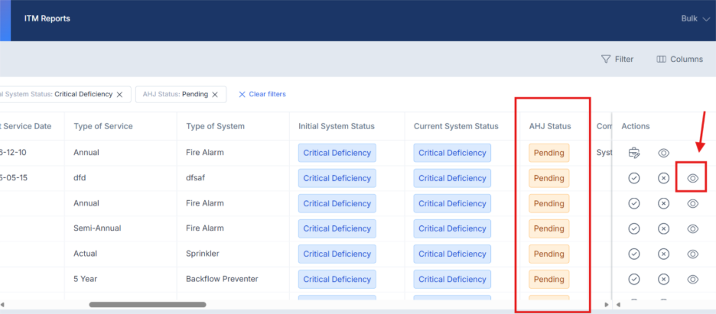Approve the Backflow Preventer report
This screenshot has height=314, width=716.
click(x=633, y=279)
